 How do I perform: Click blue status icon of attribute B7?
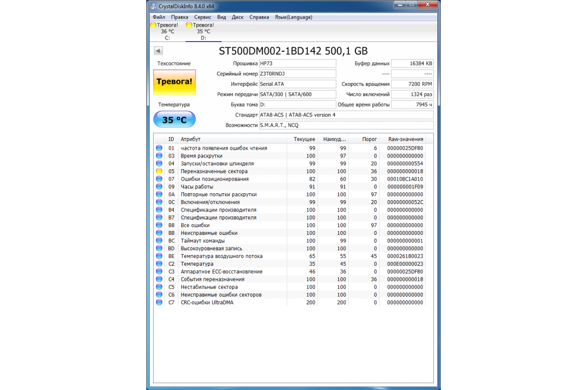[x=159, y=218]
